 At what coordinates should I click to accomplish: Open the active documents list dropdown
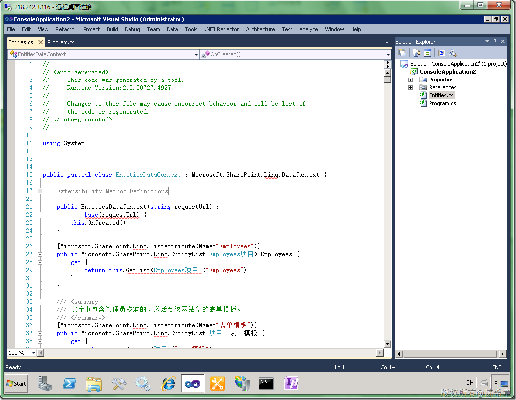(x=387, y=43)
